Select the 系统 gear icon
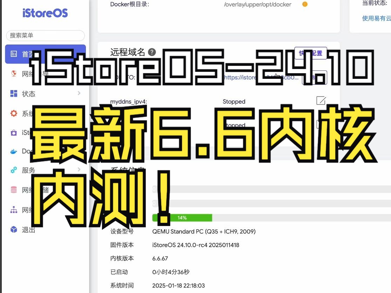This screenshot has height=293, width=391. (x=14, y=113)
